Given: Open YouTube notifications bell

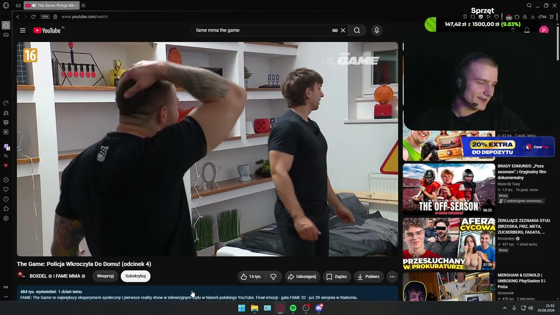Looking at the screenshot, I should 527,30.
